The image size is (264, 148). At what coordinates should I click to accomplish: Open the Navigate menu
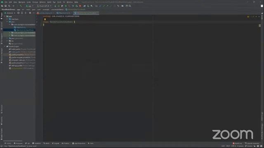pos(22,2)
